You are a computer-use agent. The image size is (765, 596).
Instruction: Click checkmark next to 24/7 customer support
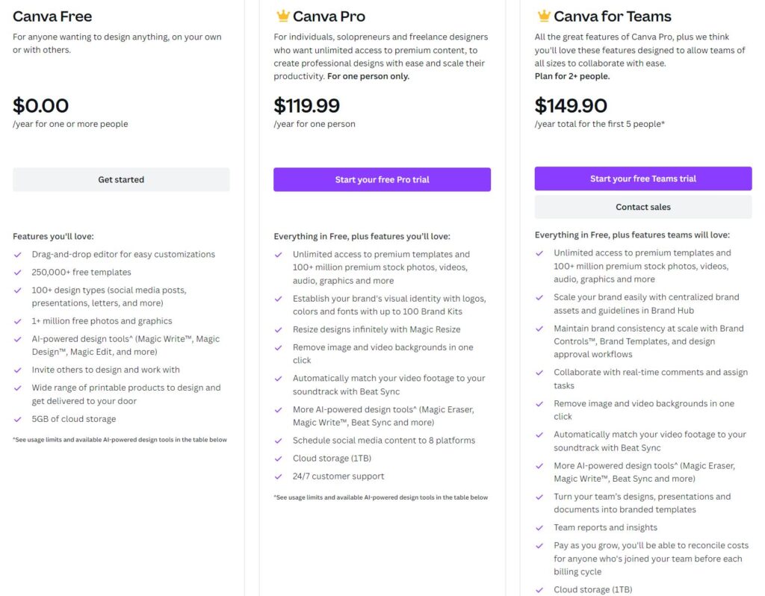point(279,477)
